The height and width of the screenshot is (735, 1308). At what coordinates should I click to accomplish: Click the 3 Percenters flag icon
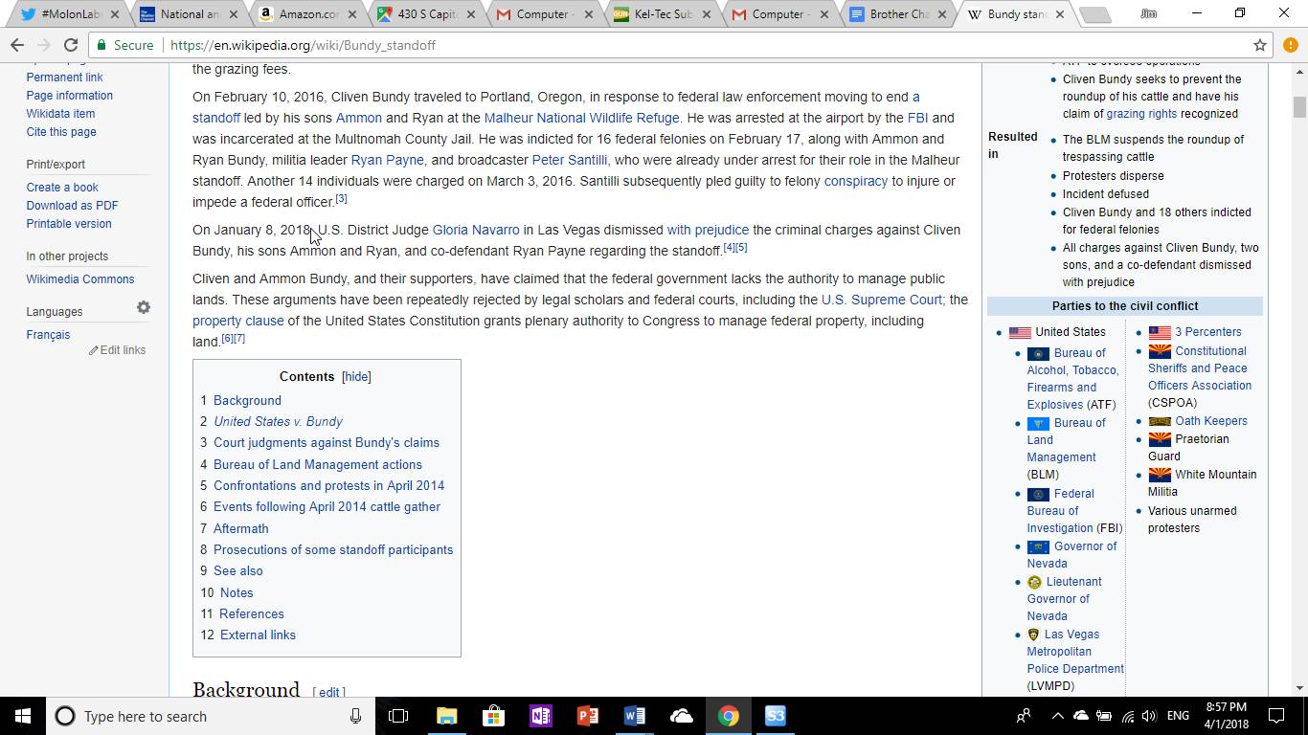[1160, 332]
